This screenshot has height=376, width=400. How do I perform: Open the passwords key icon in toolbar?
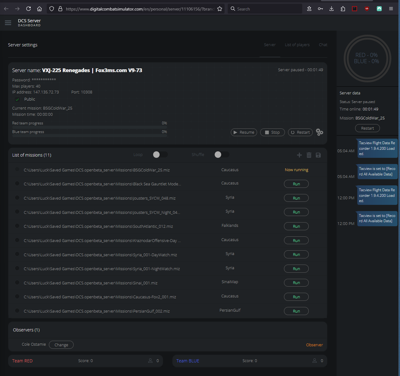(x=320, y=9)
